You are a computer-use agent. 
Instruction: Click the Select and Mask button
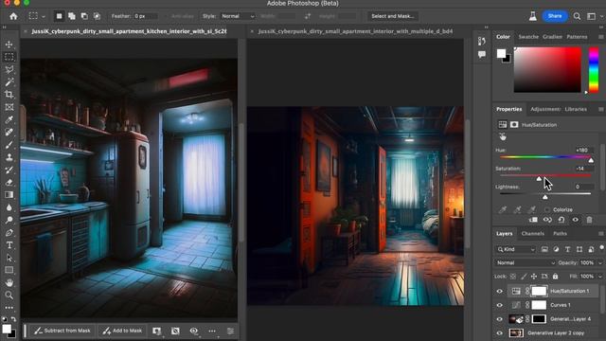tap(393, 16)
